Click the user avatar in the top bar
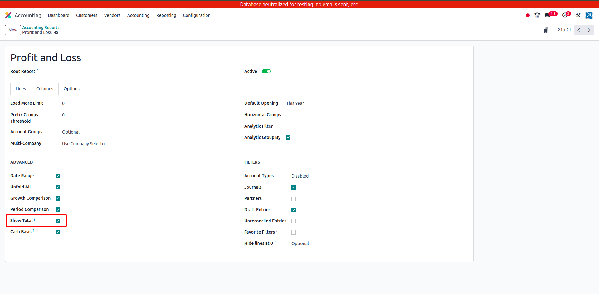The height and width of the screenshot is (294, 599). (x=589, y=15)
